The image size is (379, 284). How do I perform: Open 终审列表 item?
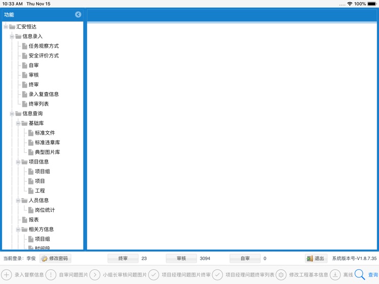click(39, 104)
